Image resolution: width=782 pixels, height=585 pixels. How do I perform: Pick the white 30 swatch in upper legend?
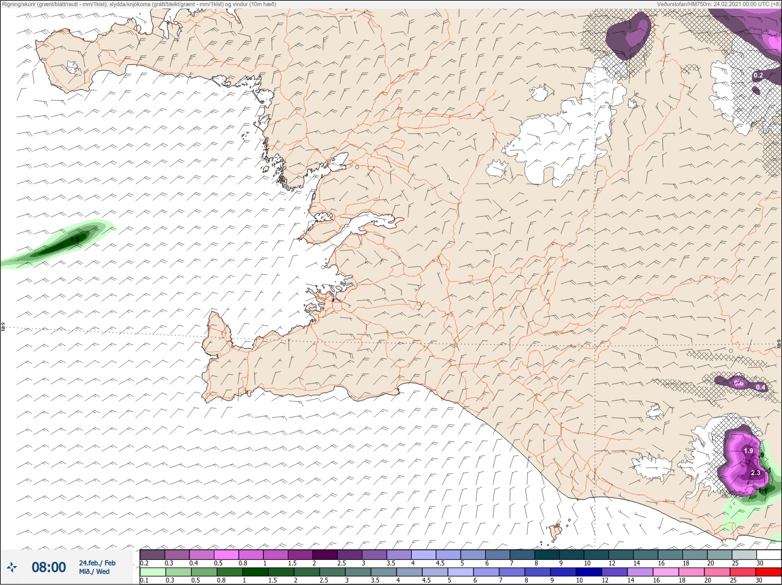tap(769, 554)
